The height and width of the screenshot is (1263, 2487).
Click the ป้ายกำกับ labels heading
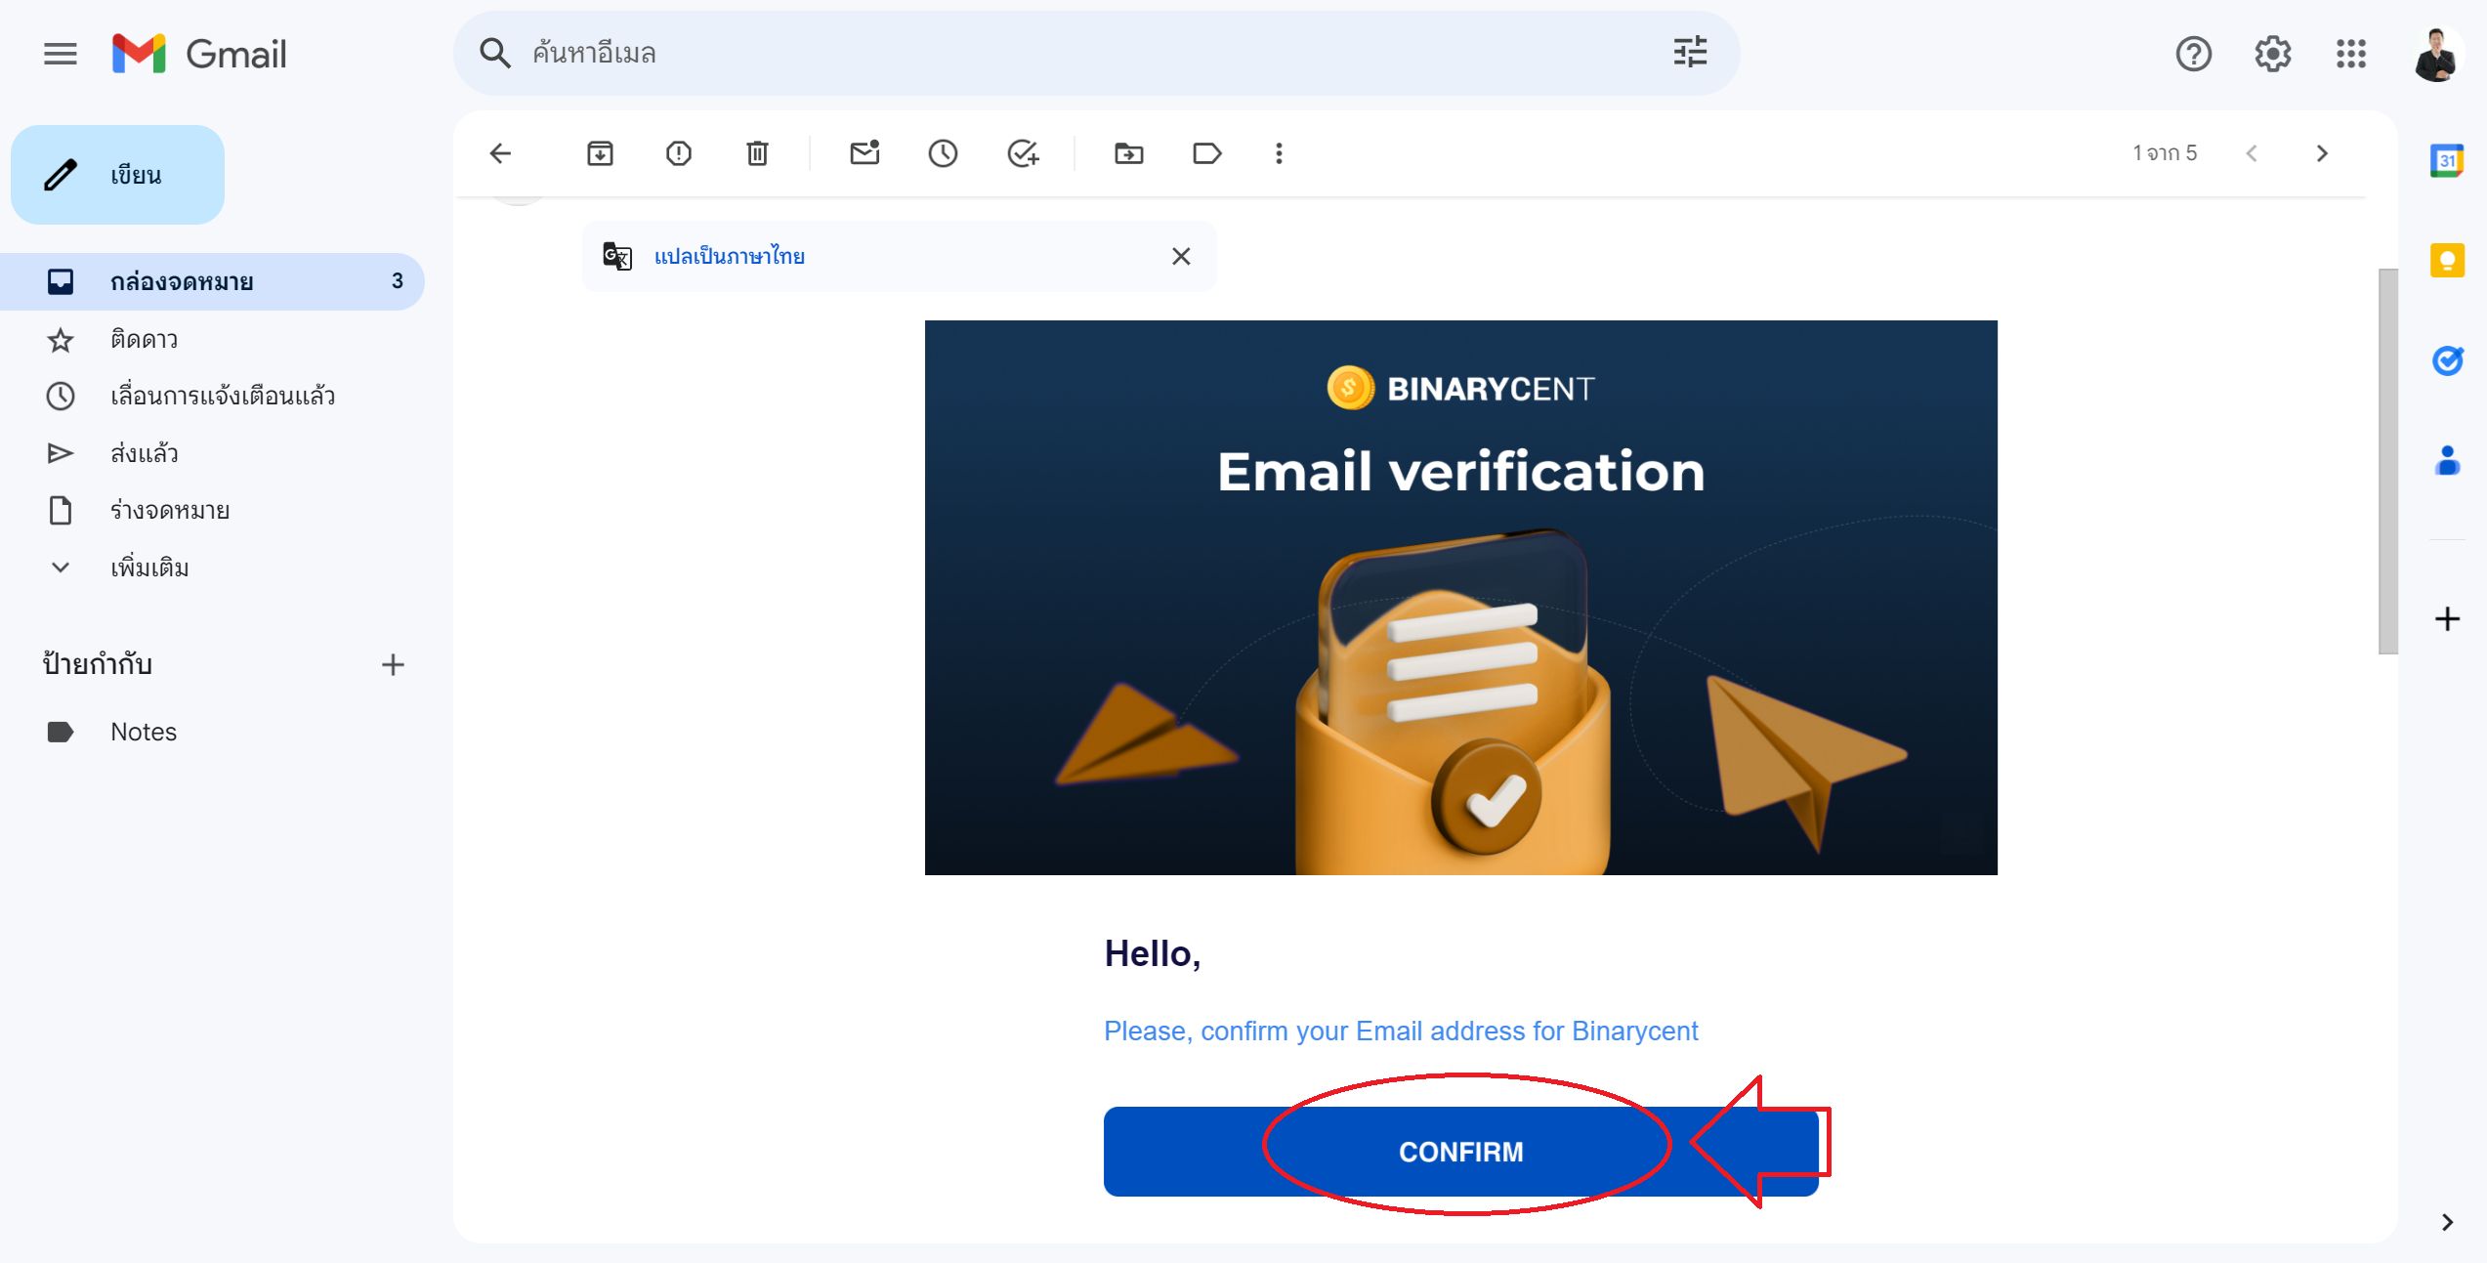tap(98, 664)
